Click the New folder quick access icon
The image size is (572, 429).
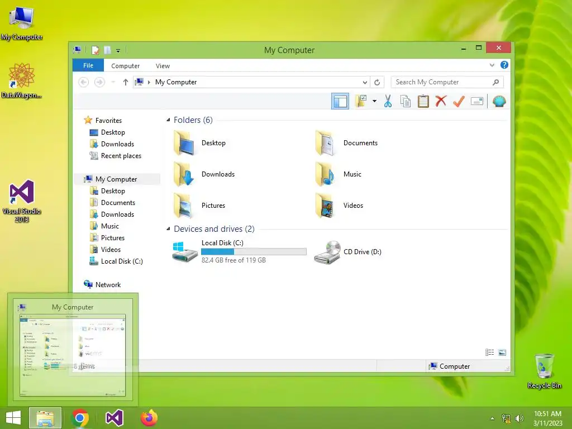tap(108, 50)
